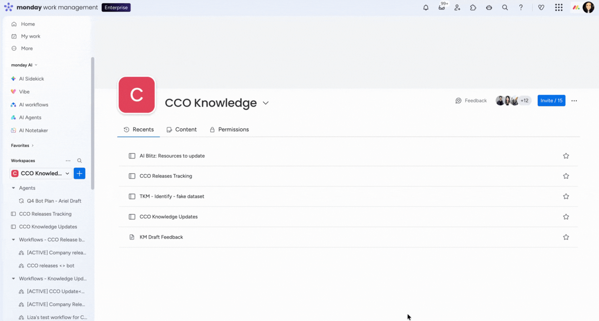Collapse the Agents folder in sidebar
This screenshot has width=599, height=321.
(x=14, y=188)
